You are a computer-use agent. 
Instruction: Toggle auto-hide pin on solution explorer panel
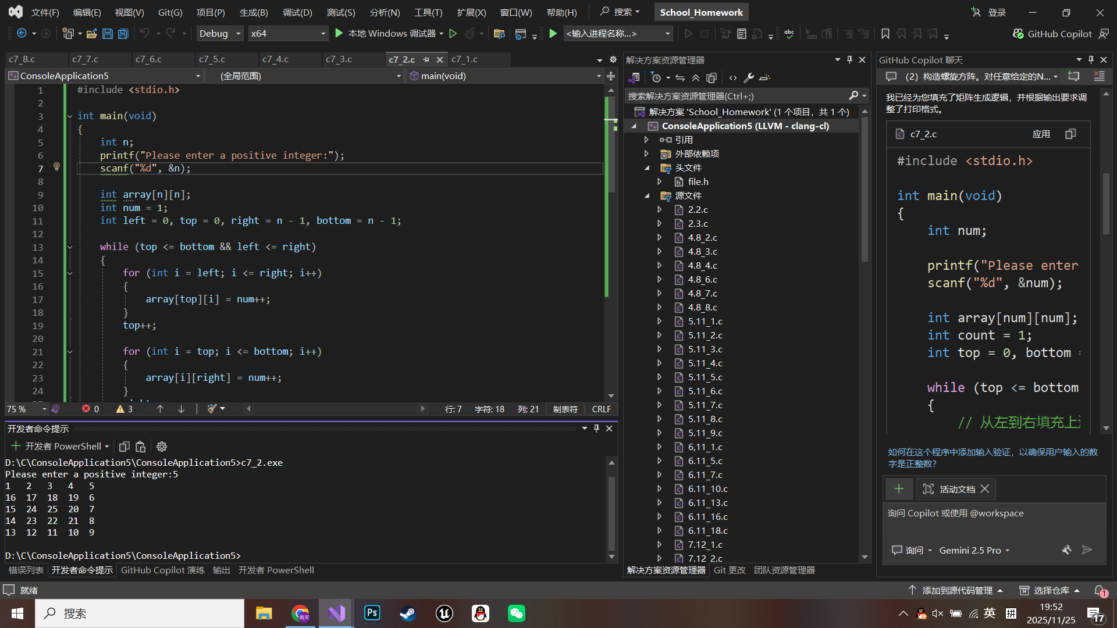pyautogui.click(x=849, y=59)
